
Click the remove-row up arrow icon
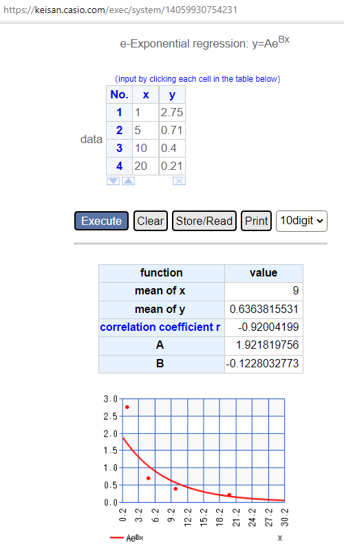(129, 181)
